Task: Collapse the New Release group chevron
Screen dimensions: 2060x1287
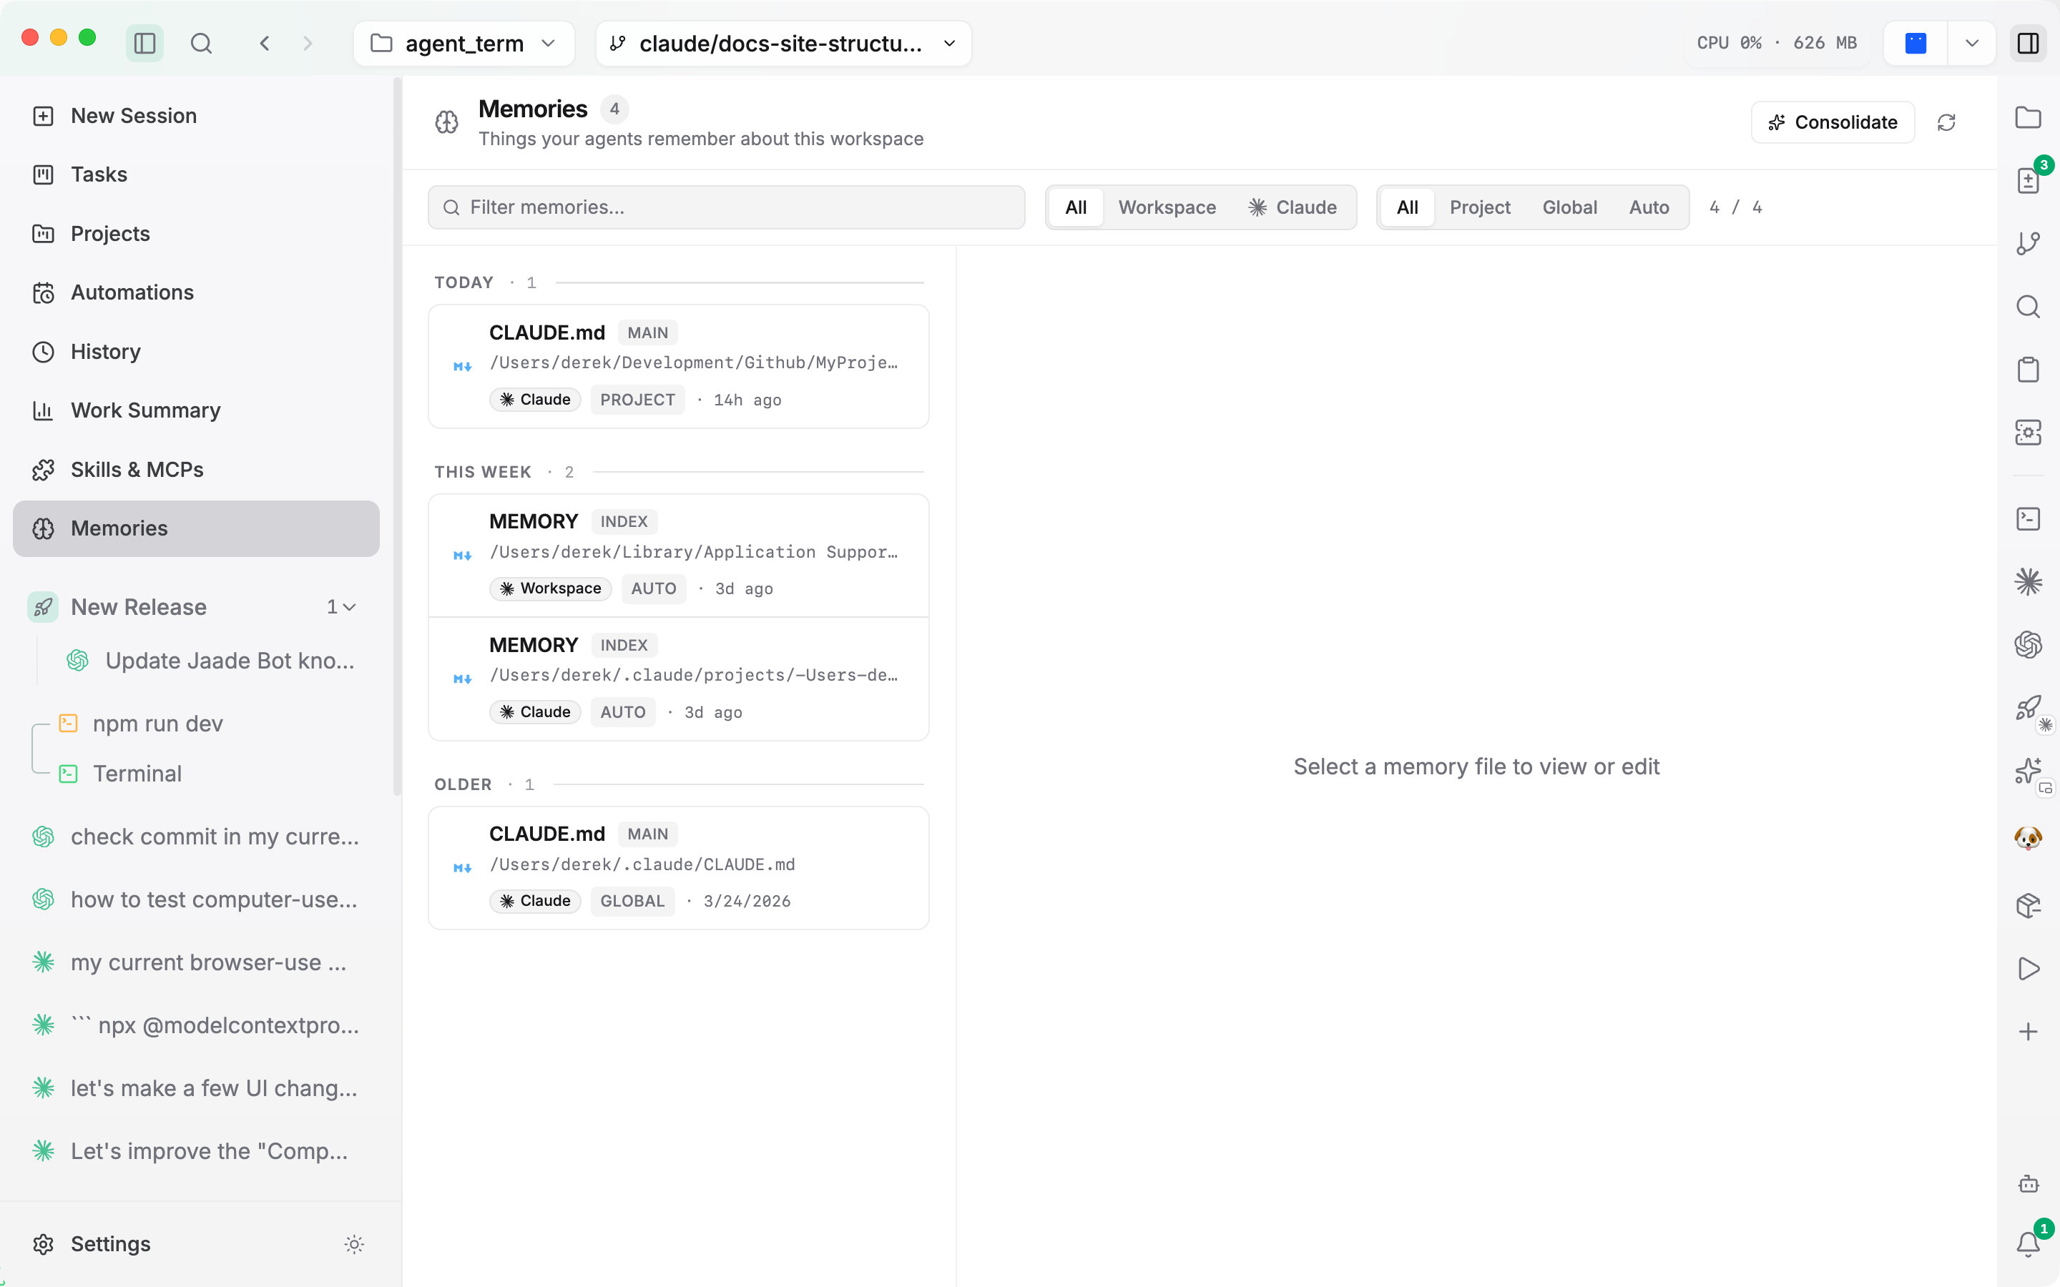Action: click(349, 607)
